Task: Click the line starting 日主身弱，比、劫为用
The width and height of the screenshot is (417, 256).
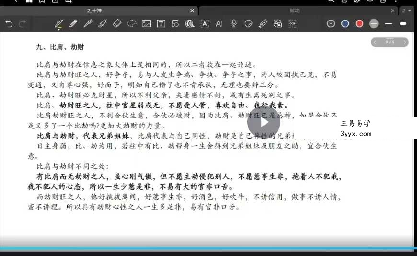Action: pyautogui.click(x=187, y=146)
